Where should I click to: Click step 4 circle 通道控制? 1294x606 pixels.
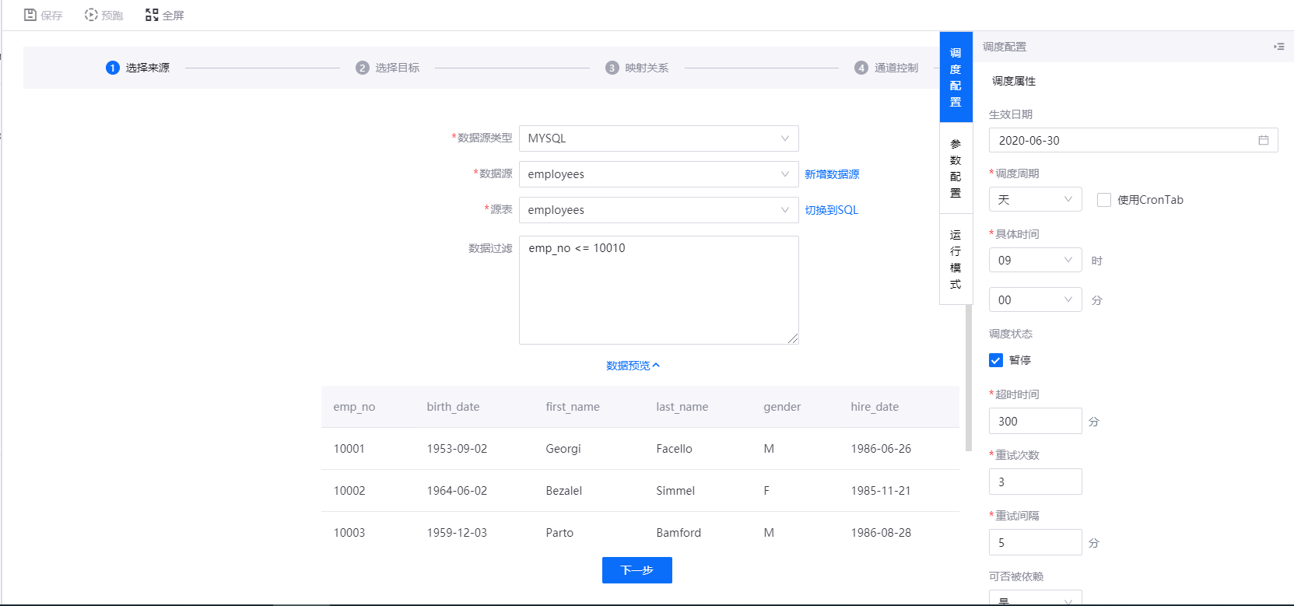click(x=861, y=68)
